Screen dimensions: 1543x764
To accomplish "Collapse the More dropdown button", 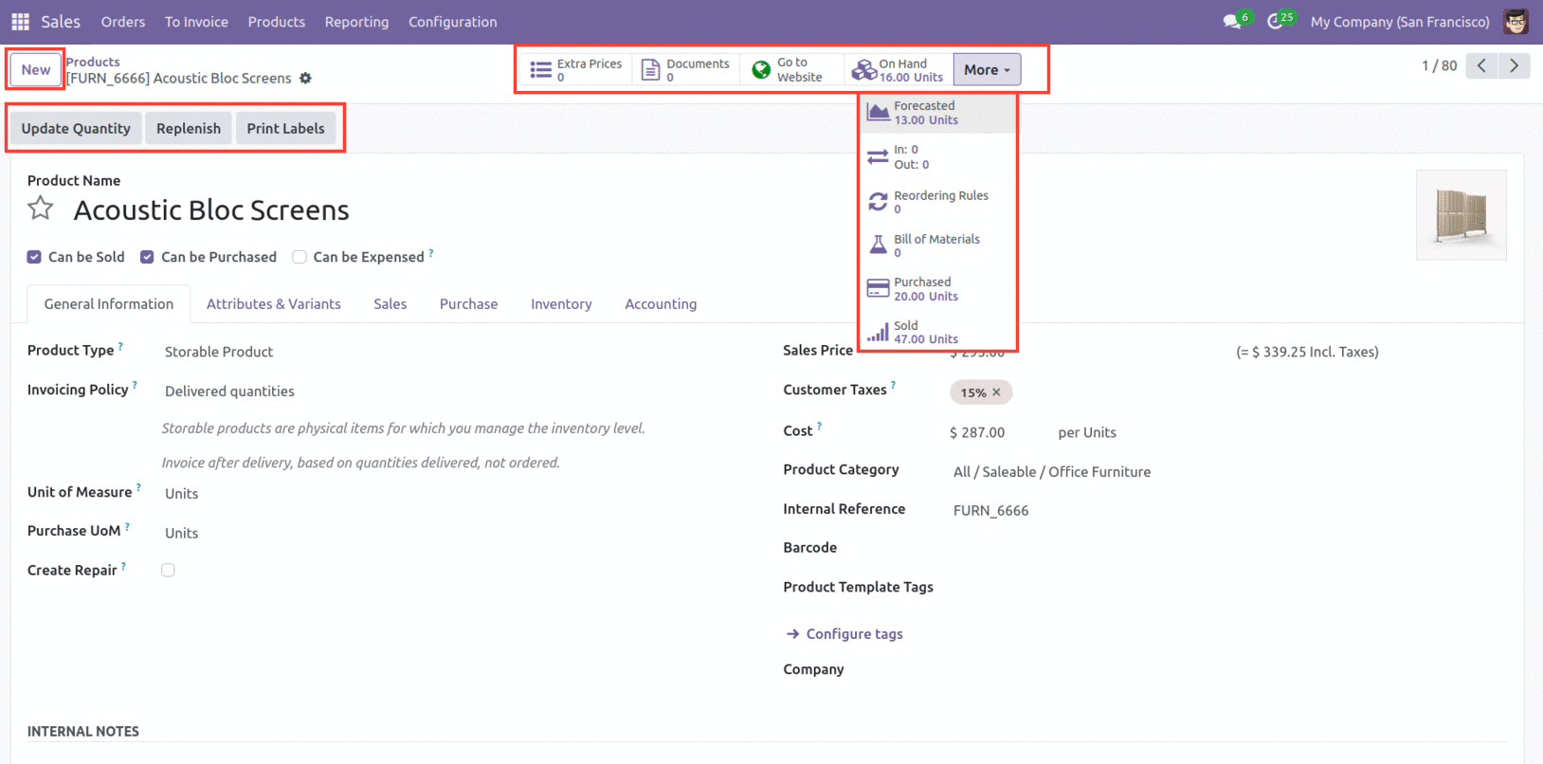I will [x=986, y=70].
